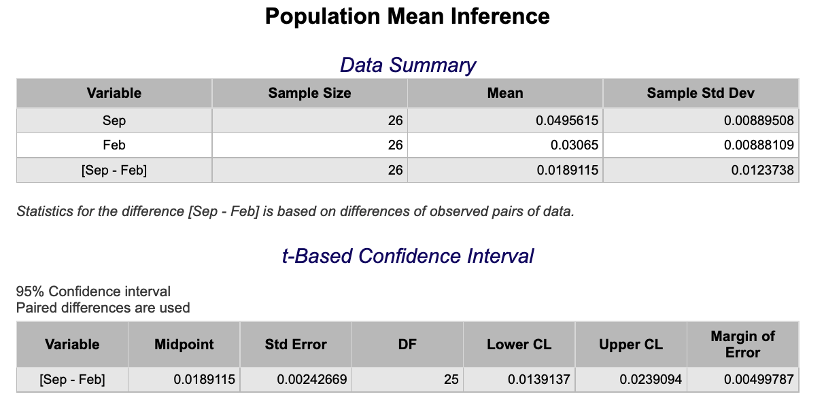
Task: Click the Std Error column header
Action: pyautogui.click(x=296, y=344)
